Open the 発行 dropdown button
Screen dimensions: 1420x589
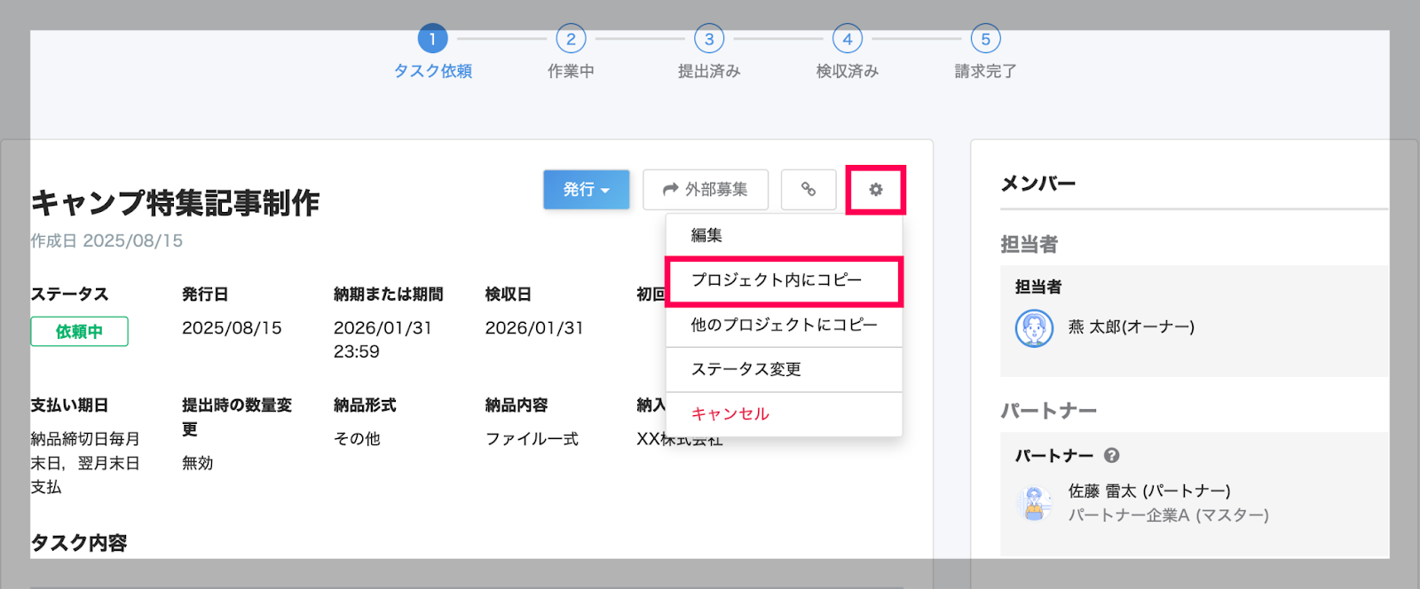point(587,190)
